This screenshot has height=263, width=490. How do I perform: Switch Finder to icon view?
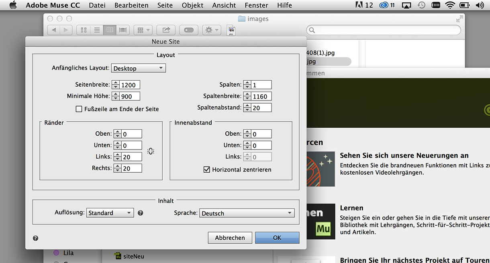84,30
